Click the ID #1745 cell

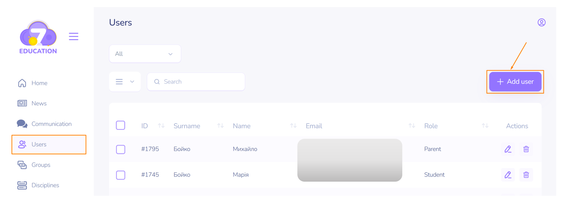(150, 175)
